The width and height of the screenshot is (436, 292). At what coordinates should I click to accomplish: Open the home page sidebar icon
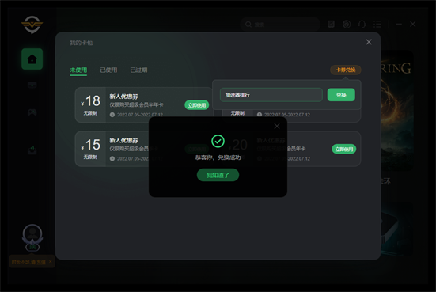[x=32, y=59]
